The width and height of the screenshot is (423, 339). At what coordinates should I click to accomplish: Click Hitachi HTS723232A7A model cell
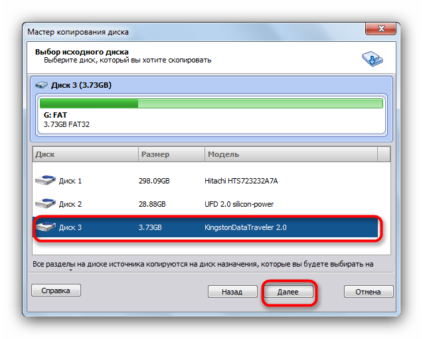[241, 181]
